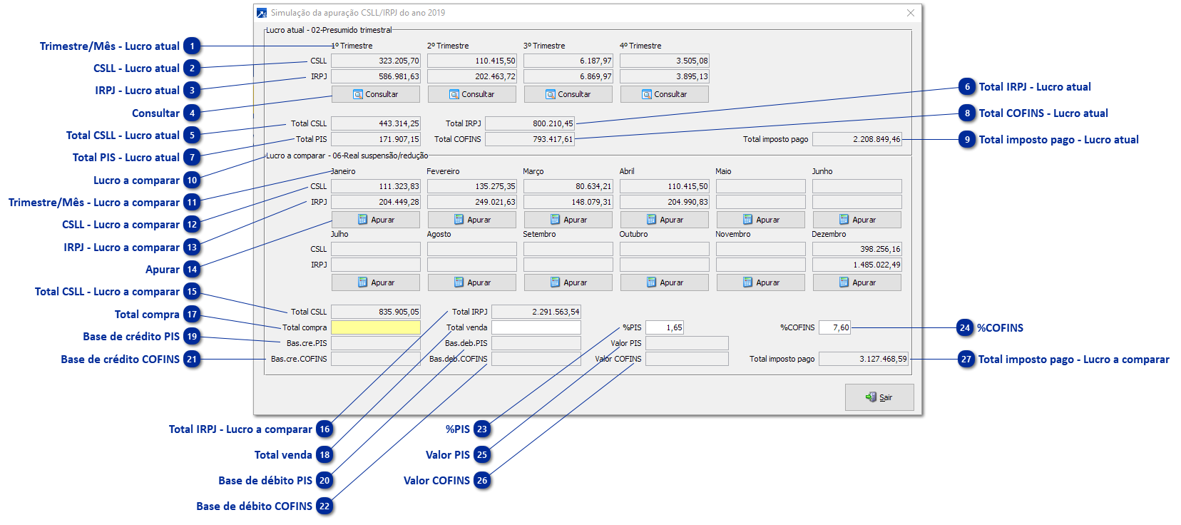Close the Simulação da apuração window
Image resolution: width=1181 pixels, height=525 pixels.
point(911,13)
